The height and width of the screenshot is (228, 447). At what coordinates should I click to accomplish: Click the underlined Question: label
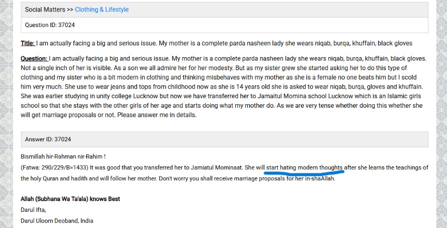pos(34,59)
